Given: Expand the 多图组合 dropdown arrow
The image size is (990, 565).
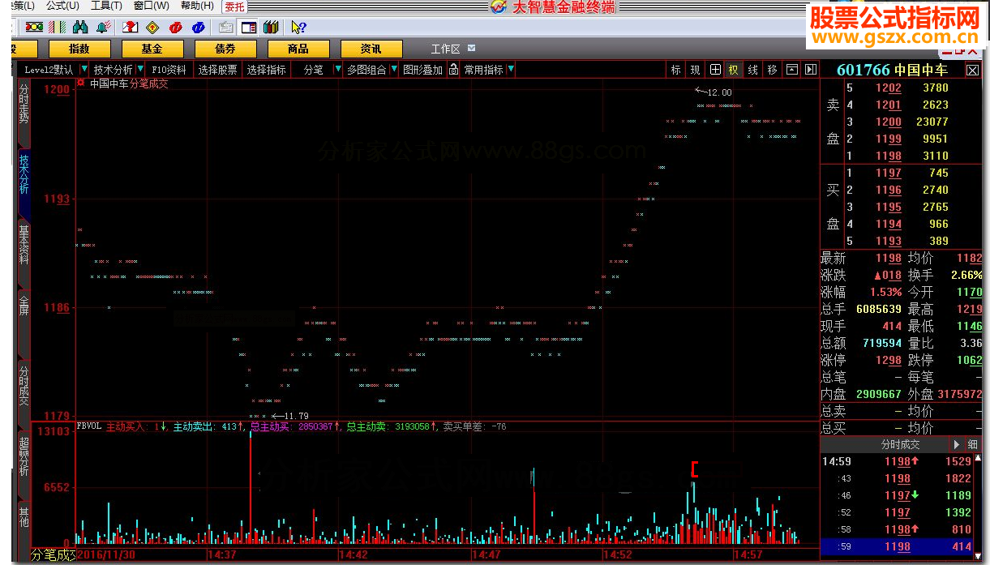Looking at the screenshot, I should [x=394, y=70].
